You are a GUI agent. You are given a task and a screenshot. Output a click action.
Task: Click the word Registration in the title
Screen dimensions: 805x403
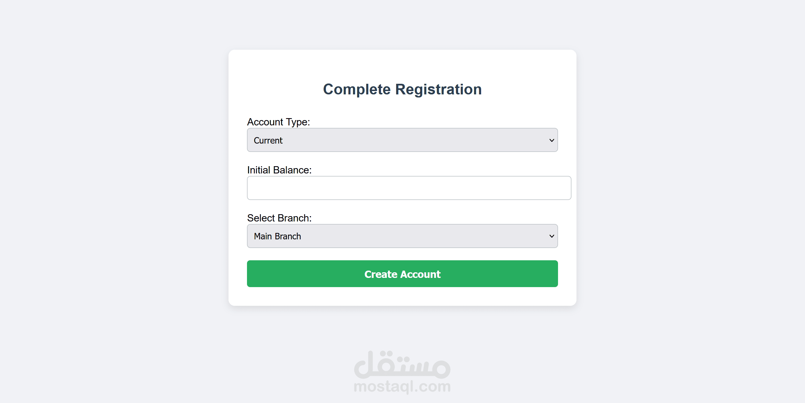pyautogui.click(x=438, y=89)
